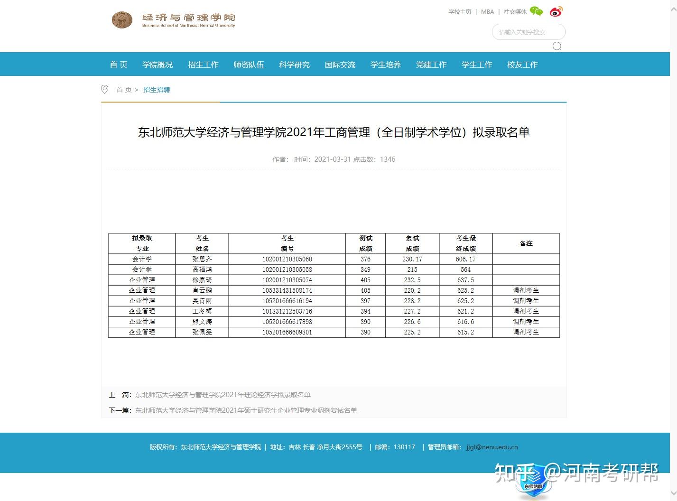This screenshot has width=677, height=501.
Task: Click the postcode 130117 in footer
Action: click(x=404, y=447)
